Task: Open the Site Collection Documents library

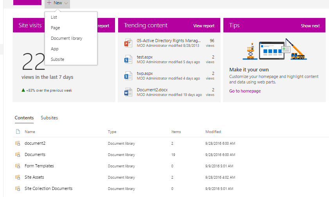Action: tap(49, 188)
